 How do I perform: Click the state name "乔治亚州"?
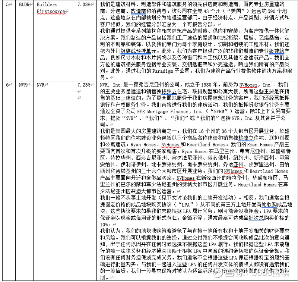coord(233,164)
